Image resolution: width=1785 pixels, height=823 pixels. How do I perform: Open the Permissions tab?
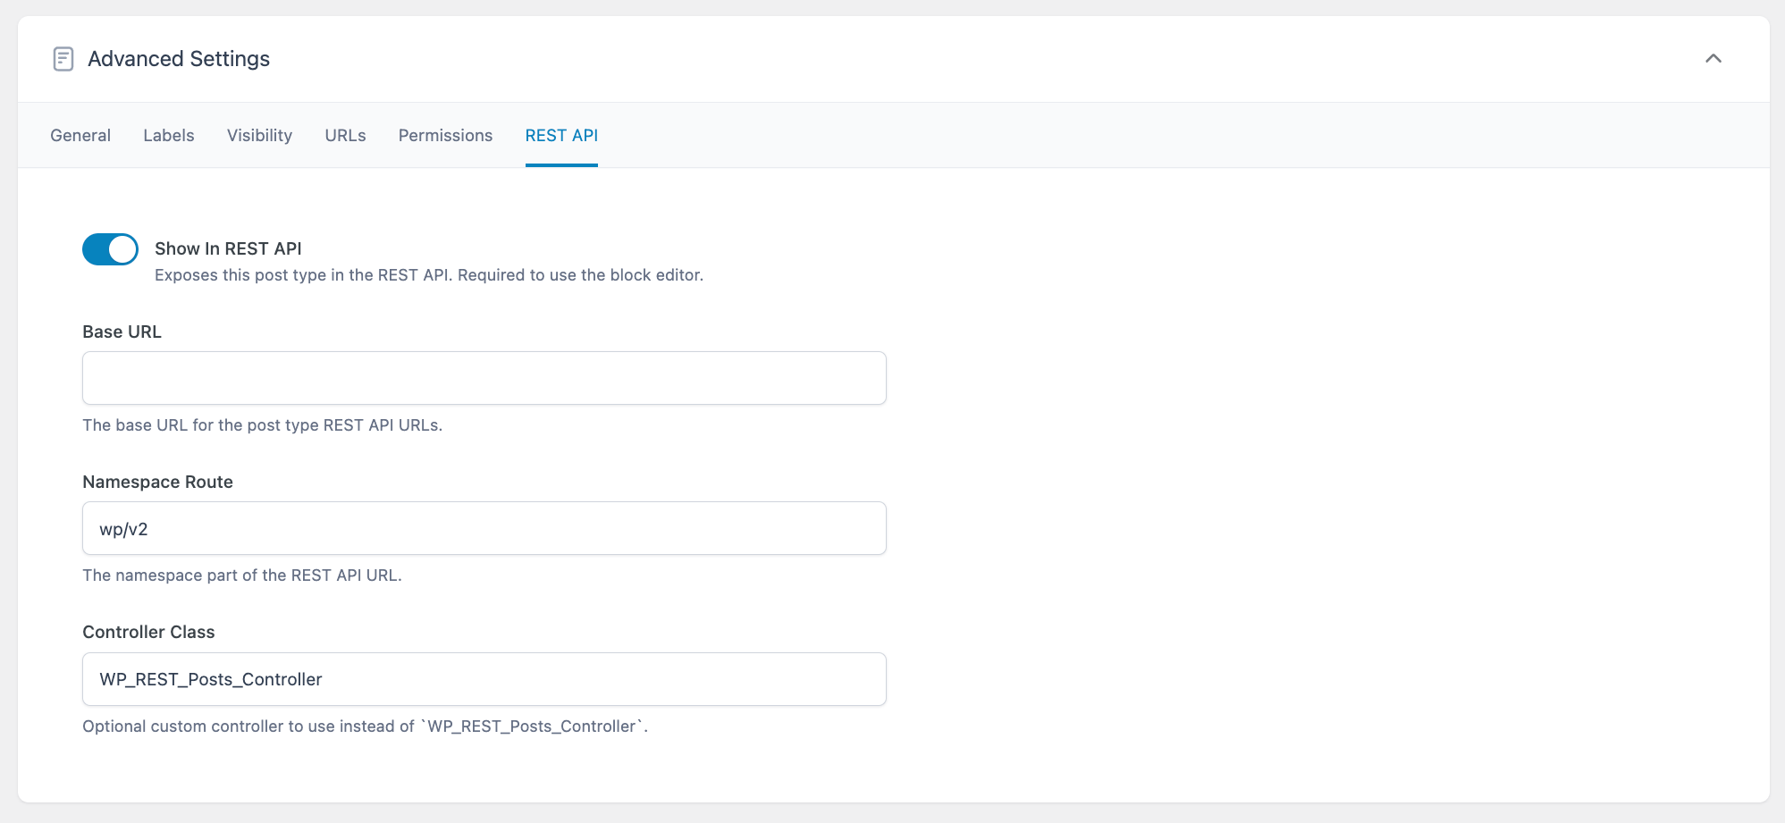444,135
